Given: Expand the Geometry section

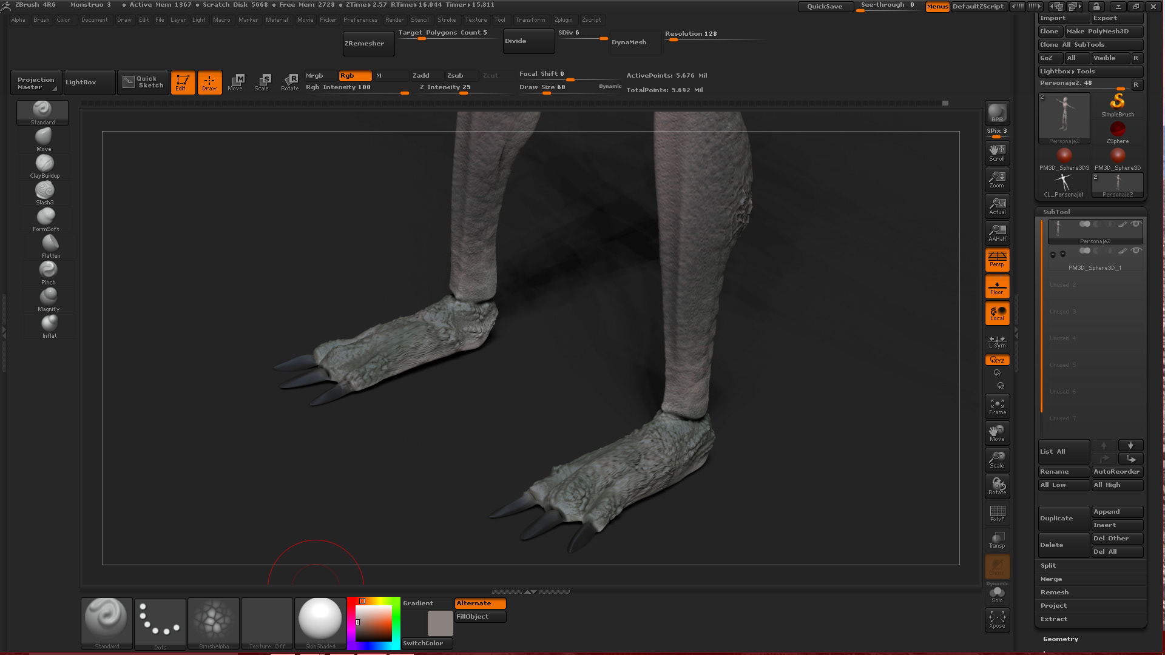Looking at the screenshot, I should 1061,639.
